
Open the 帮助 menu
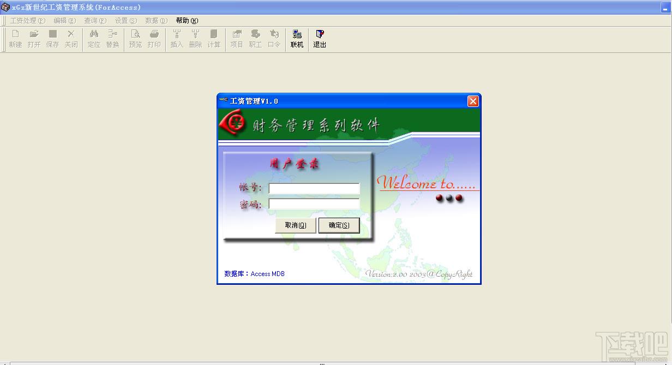(187, 21)
